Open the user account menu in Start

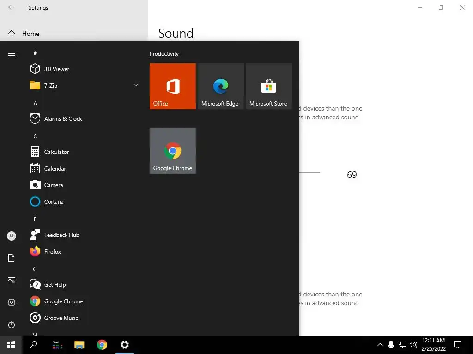(12, 236)
